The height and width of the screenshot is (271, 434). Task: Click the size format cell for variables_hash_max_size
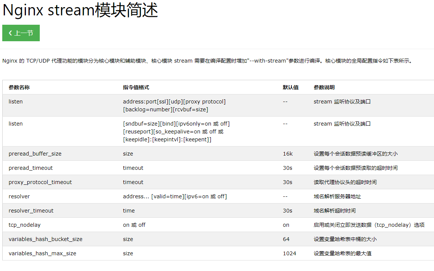(x=128, y=253)
